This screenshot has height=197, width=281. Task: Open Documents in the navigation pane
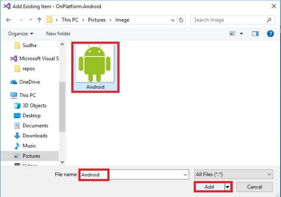tap(31, 126)
